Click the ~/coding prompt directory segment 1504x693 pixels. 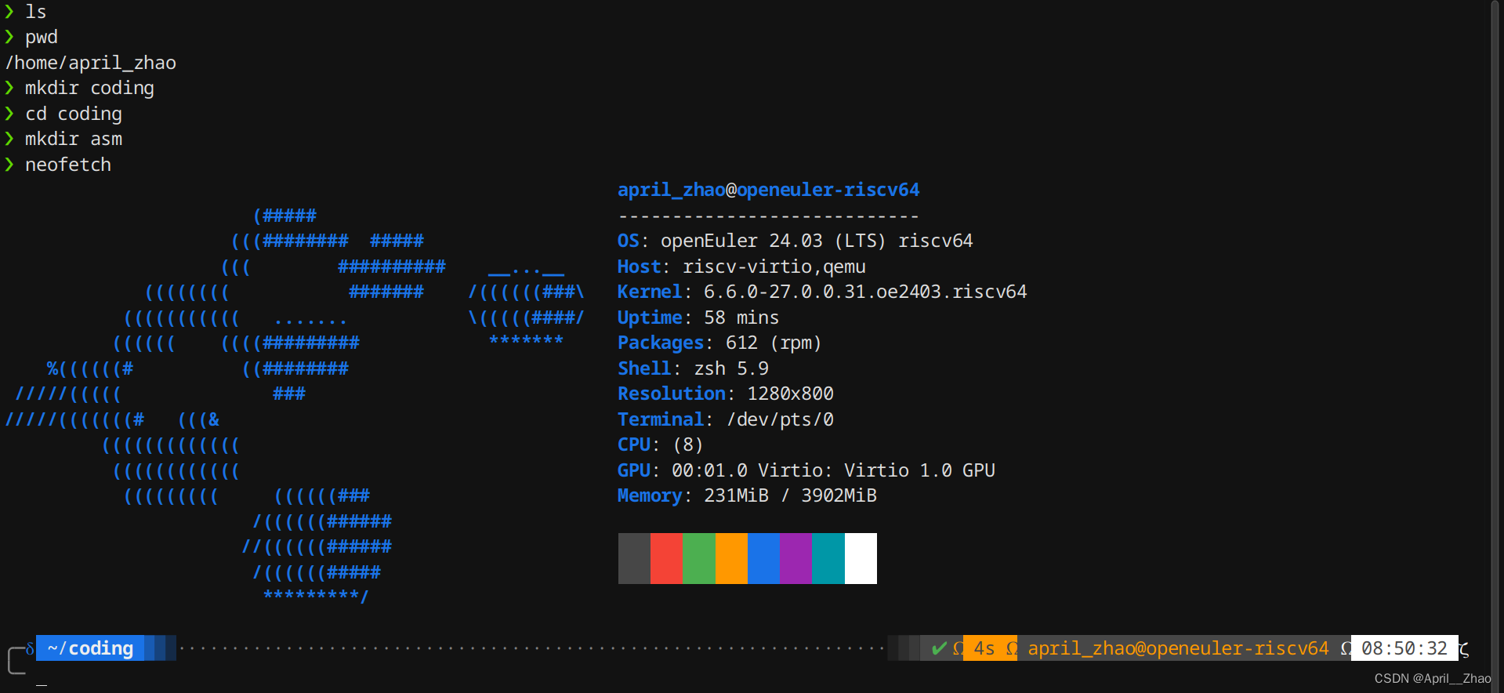[x=90, y=648]
